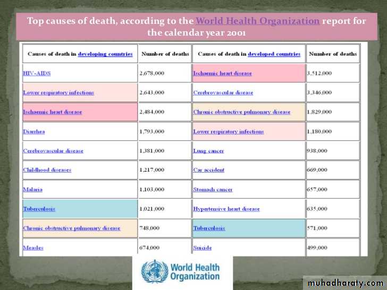
Task: Follow the 'developed countries' header link
Action: [x=274, y=54]
